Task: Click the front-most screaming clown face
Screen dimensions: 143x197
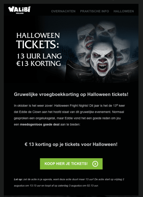Action: (x=102, y=59)
